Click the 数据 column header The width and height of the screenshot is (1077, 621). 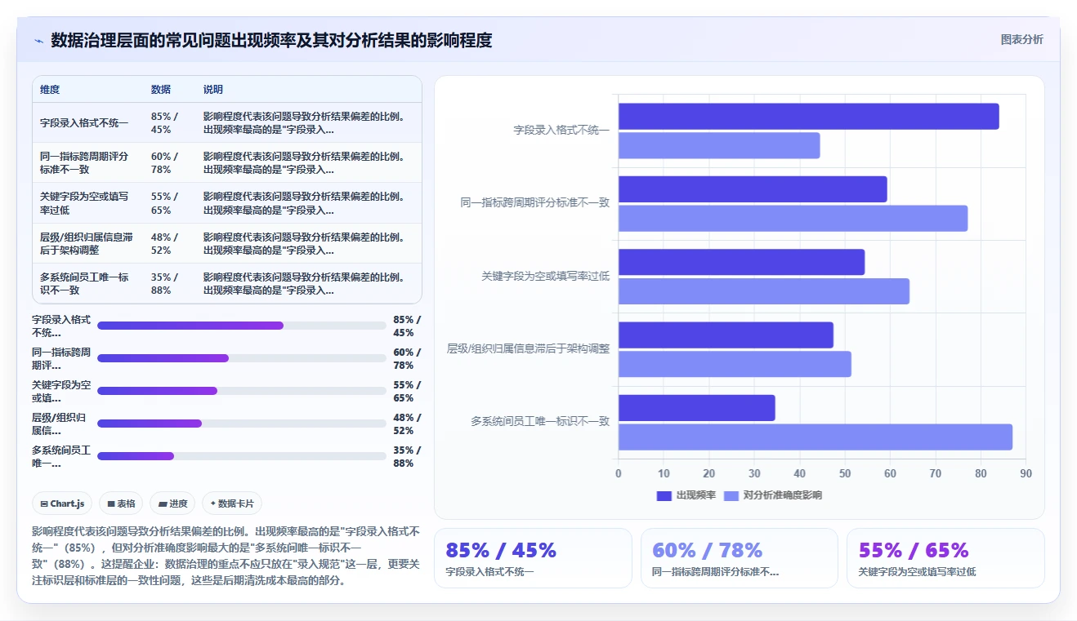tap(161, 90)
